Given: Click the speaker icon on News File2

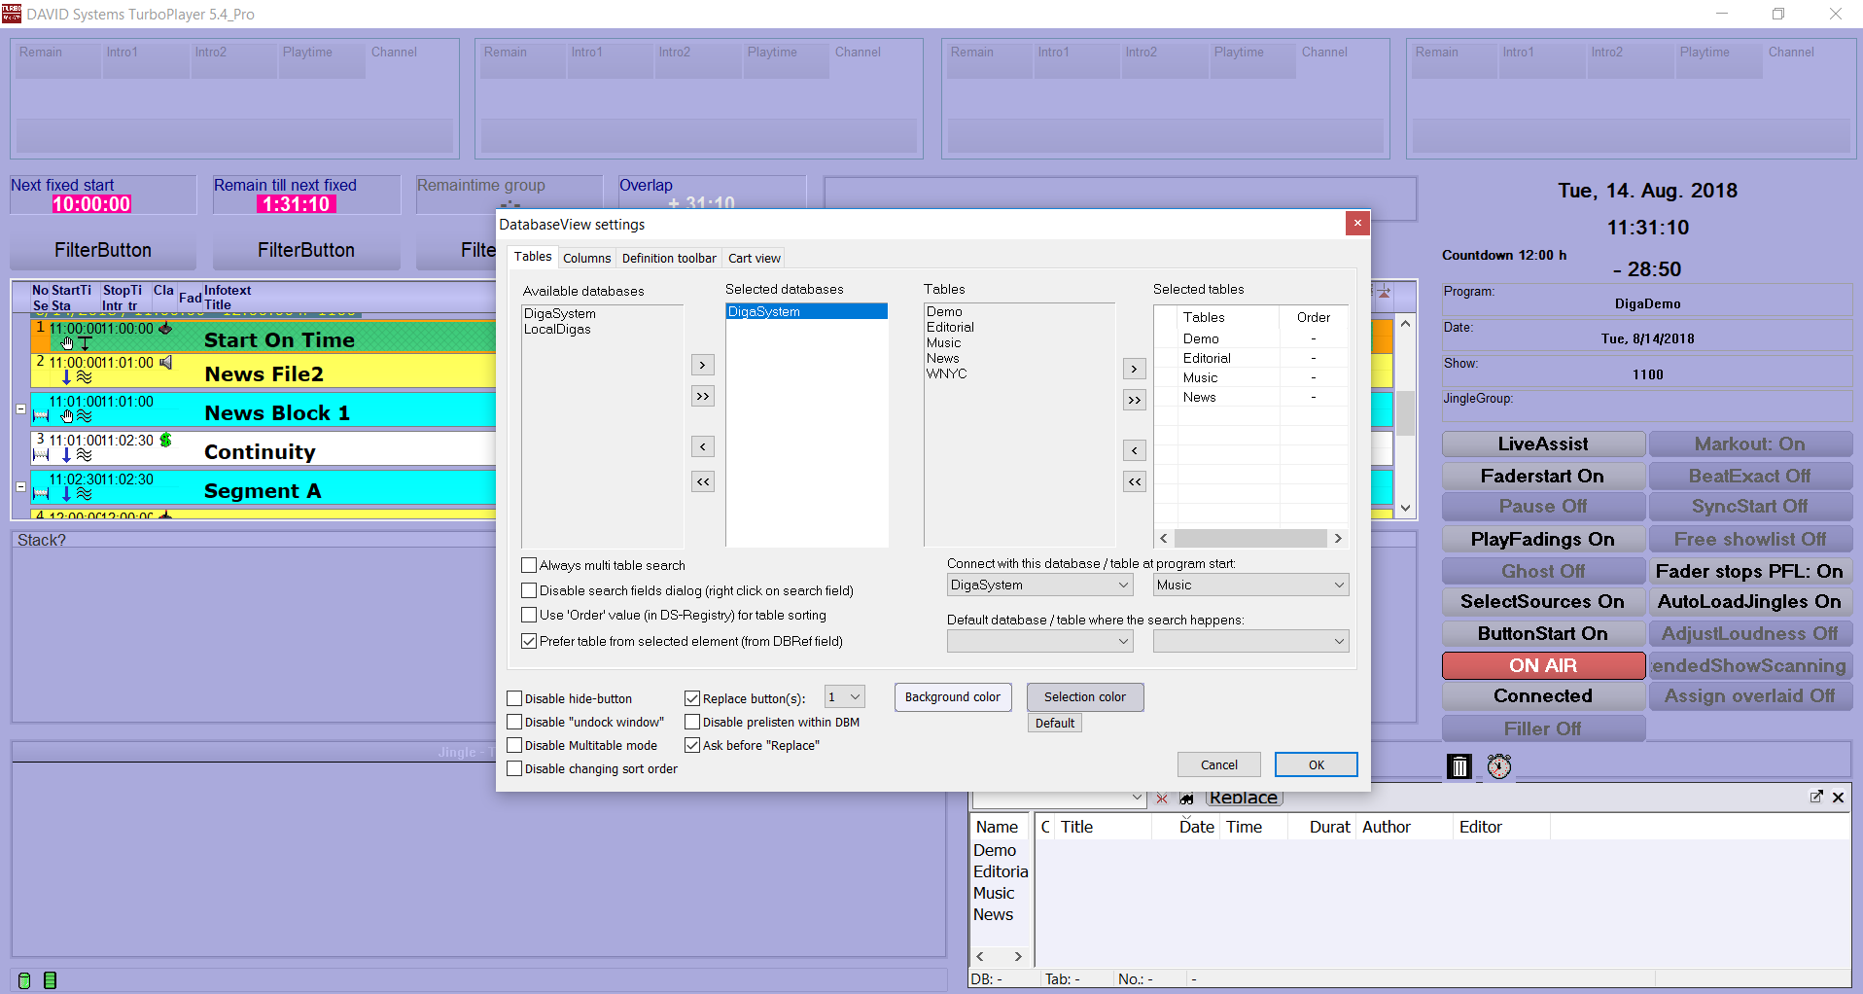Looking at the screenshot, I should 166,363.
